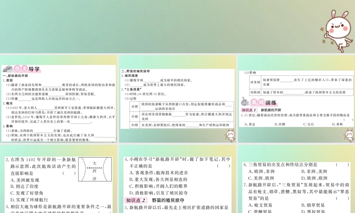Choose answer A. 枪支贸易
This screenshot has height=213, width=355.
(x=260, y=205)
